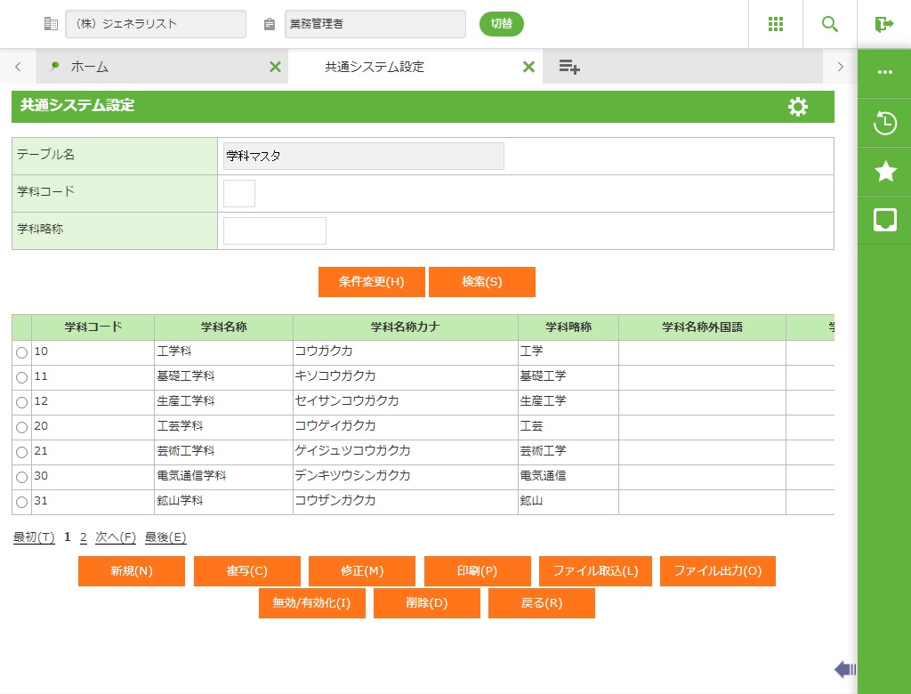Open the history clock icon in sidebar
The height and width of the screenshot is (694, 911).
(884, 123)
